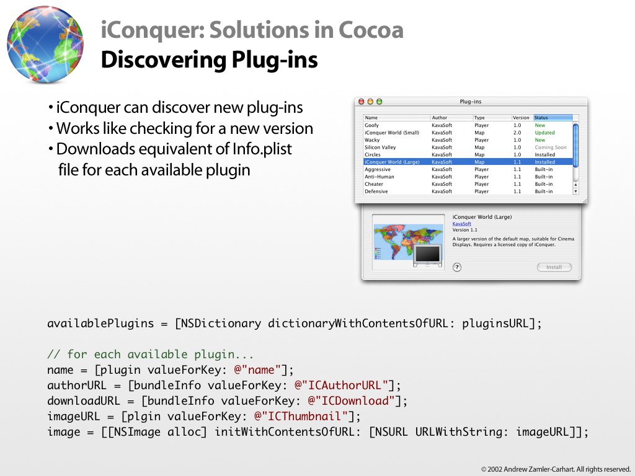Screen dimensions: 635x476
Task: Click the world map plug-in thumbnail
Action: 408,242
